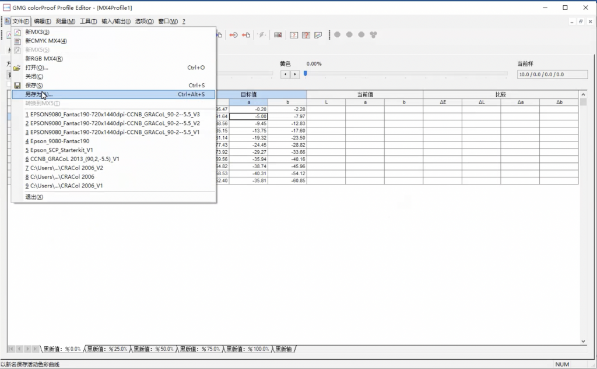The image size is (597, 369).
Task: Open recent file 8 CRACol 2006
Action: 114,177
